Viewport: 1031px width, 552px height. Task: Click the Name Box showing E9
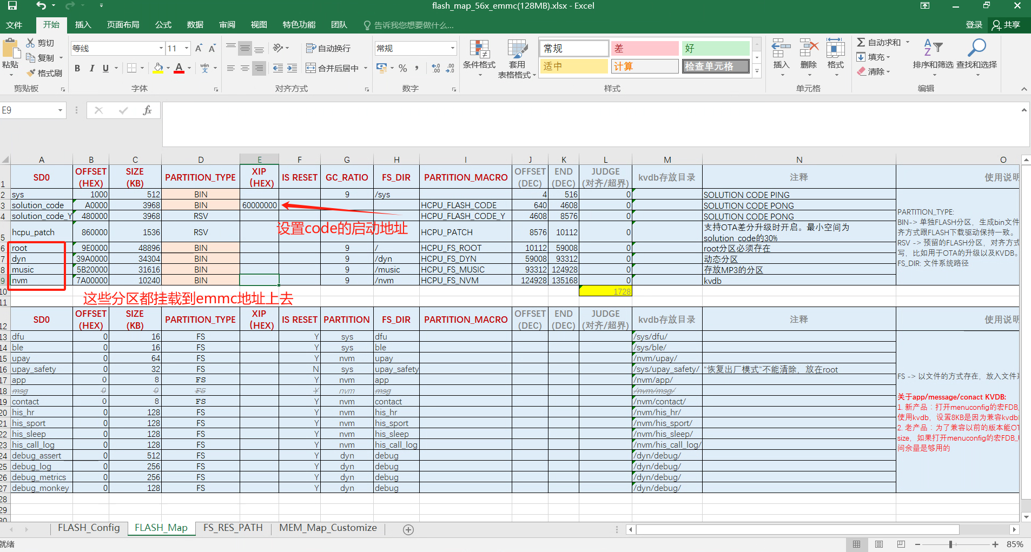[x=27, y=110]
